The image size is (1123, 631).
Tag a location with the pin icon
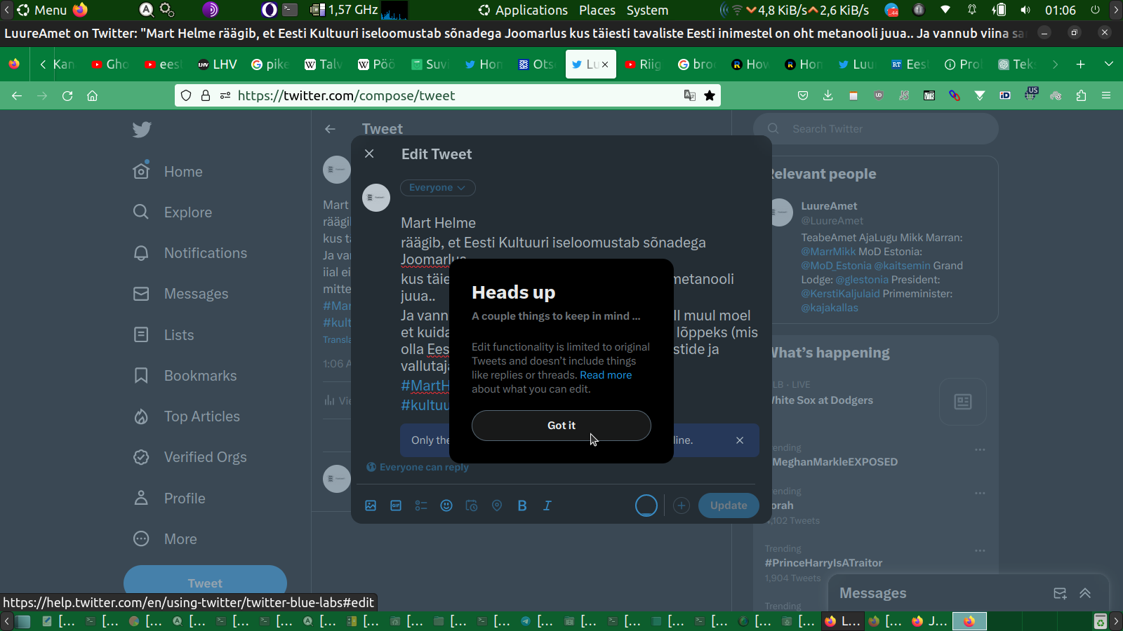(x=497, y=506)
